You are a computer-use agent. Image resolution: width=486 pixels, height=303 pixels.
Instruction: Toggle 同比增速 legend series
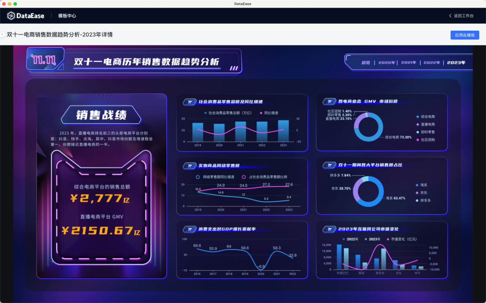[269, 113]
